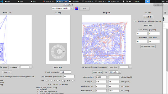
Task: Click the 1935 seconds time estimate text
Action: coord(148,21)
